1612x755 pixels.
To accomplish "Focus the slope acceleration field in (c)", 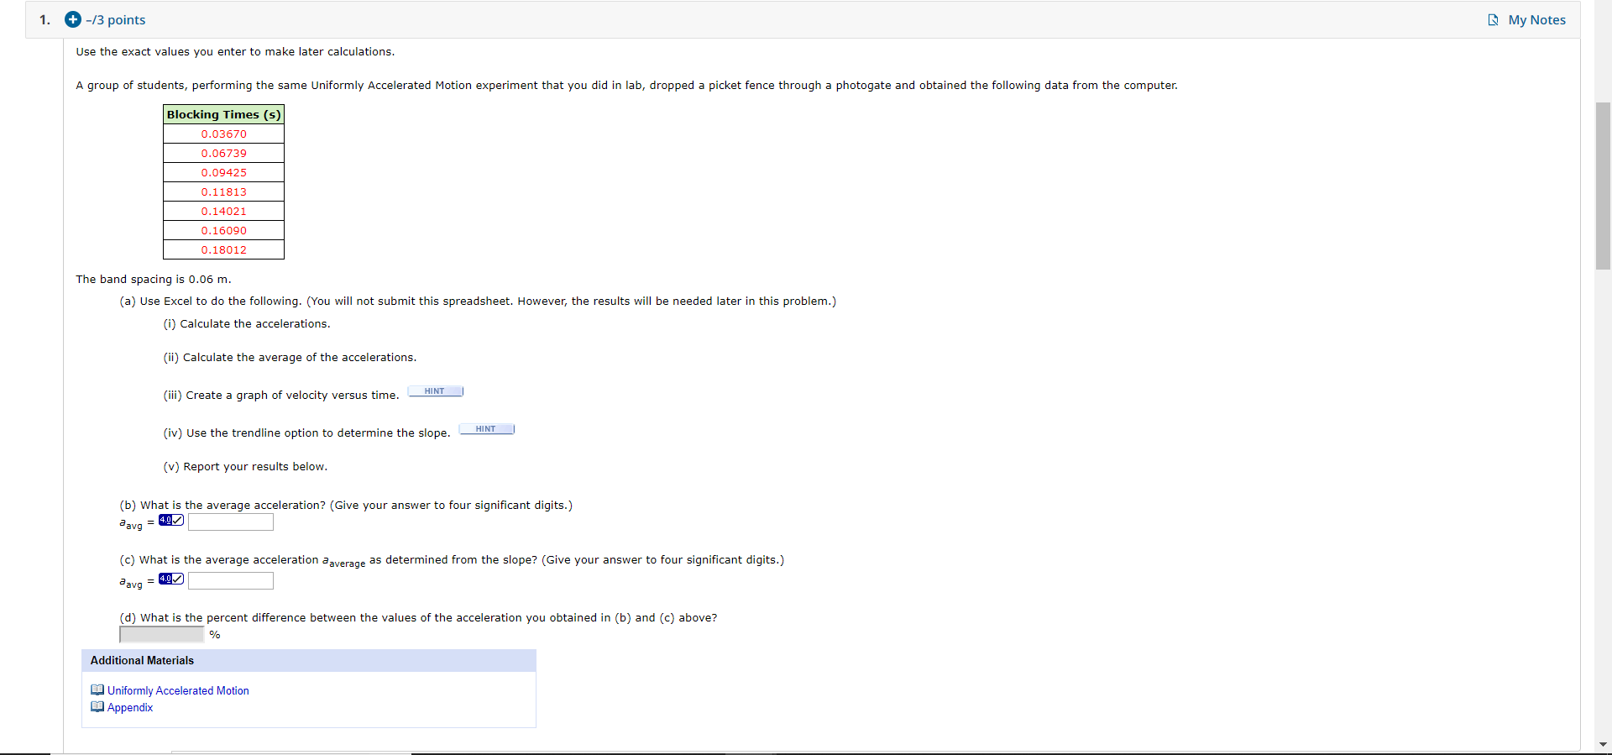I will coord(231,581).
